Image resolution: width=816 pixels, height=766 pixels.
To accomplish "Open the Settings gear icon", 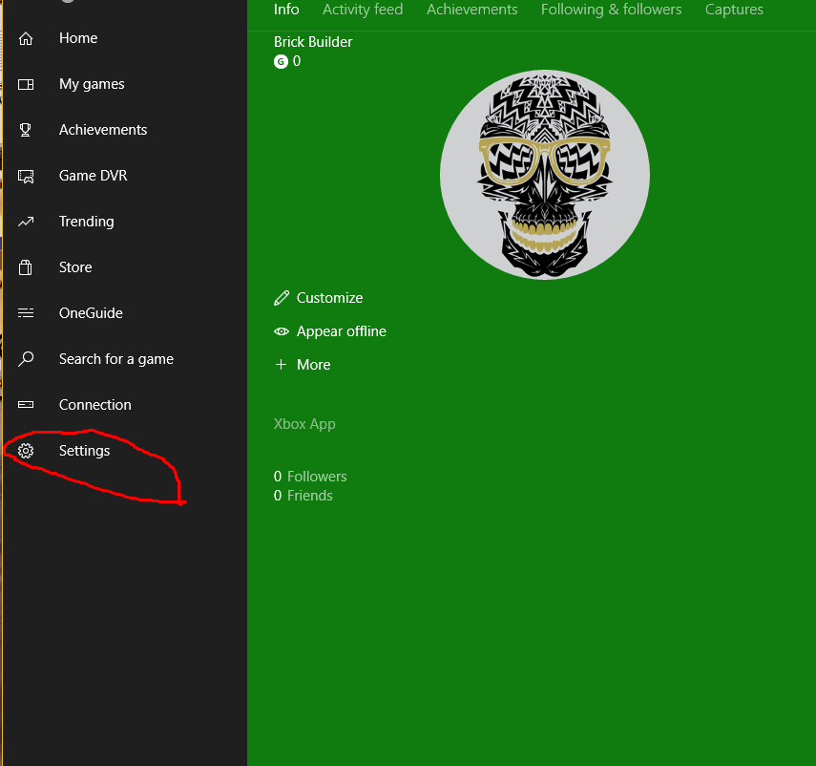I will tap(26, 451).
